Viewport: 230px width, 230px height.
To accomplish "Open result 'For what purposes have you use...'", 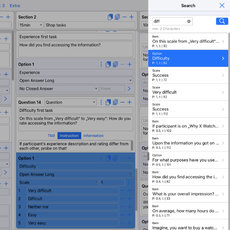I will [x=188, y=160].
